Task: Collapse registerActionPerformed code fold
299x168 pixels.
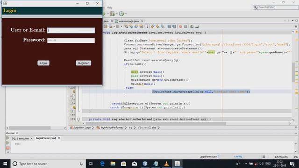Action: pos(78,119)
